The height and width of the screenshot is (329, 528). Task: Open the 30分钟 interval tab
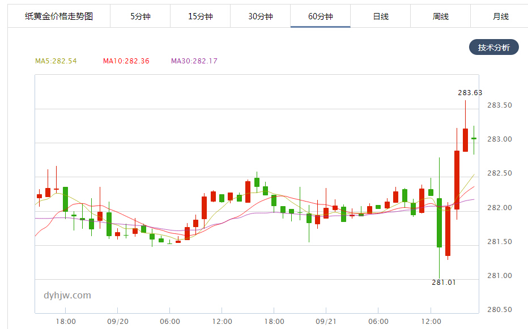point(260,16)
